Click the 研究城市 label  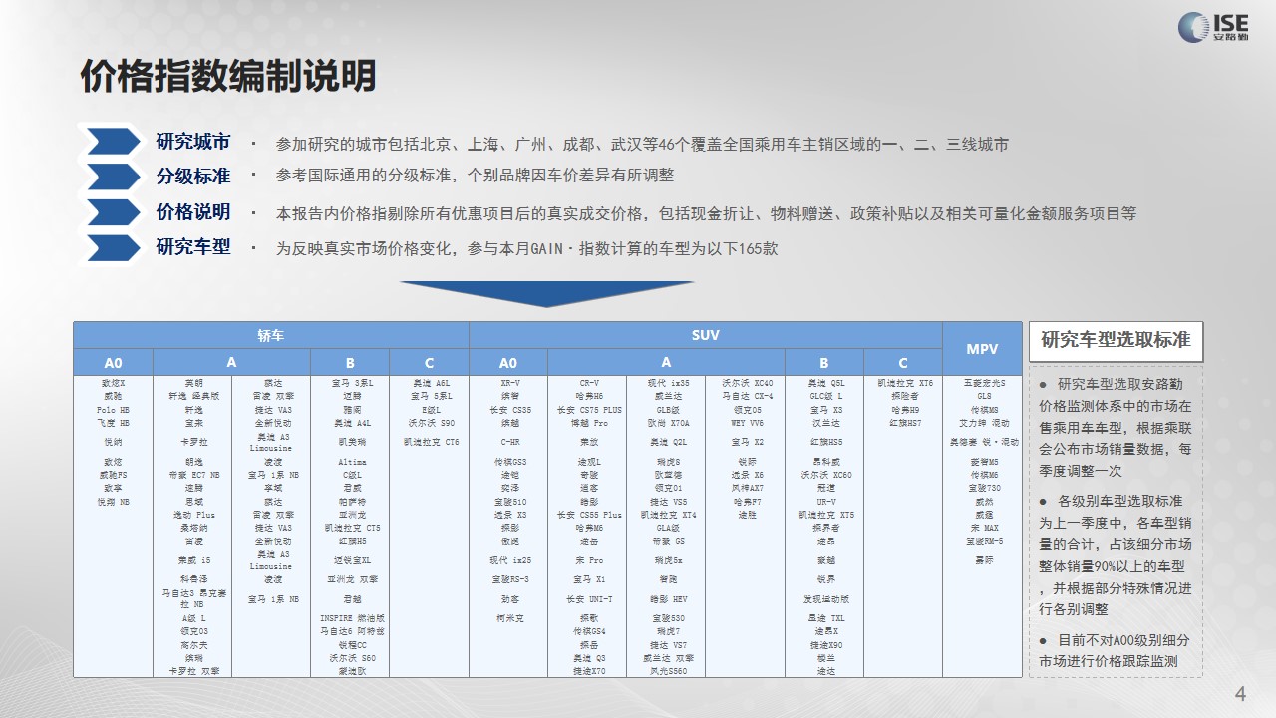(193, 141)
